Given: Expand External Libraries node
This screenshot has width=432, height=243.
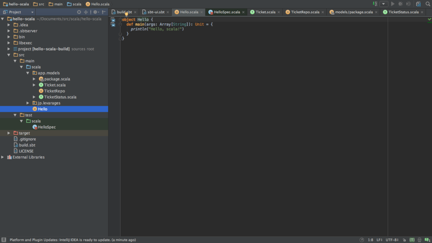Looking at the screenshot, I should click(3, 157).
